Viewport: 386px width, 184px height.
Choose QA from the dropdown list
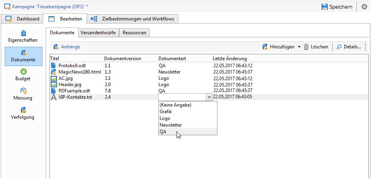tap(163, 132)
